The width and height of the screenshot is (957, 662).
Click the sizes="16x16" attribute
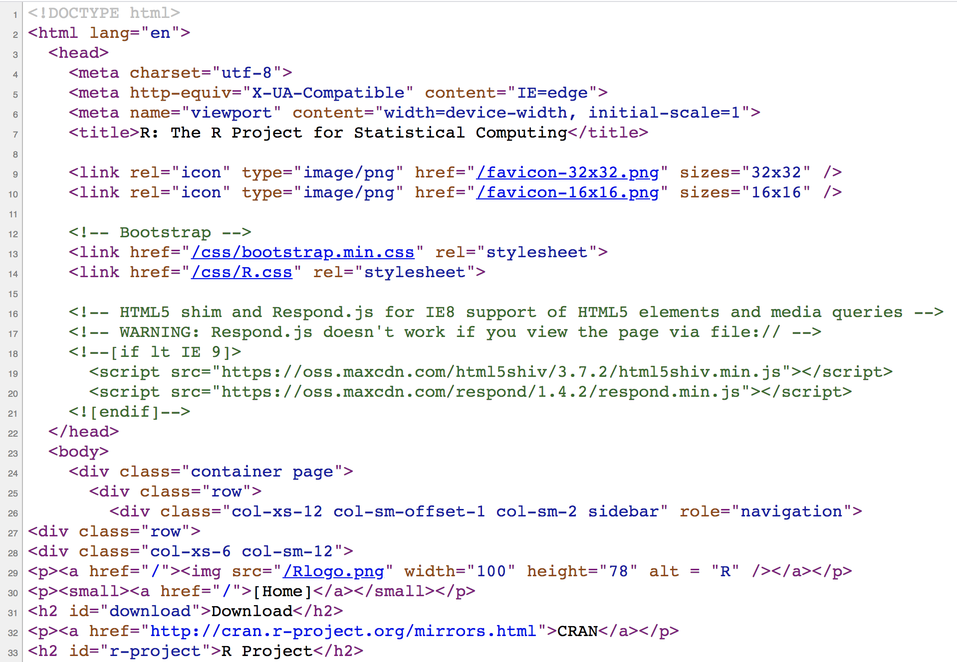pyautogui.click(x=745, y=192)
